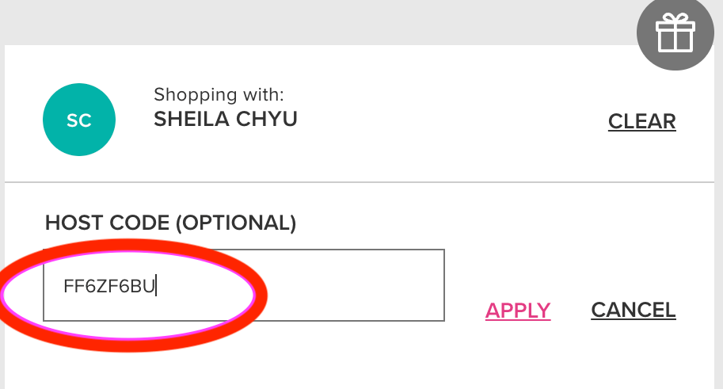Cancel the host code entry

click(634, 310)
